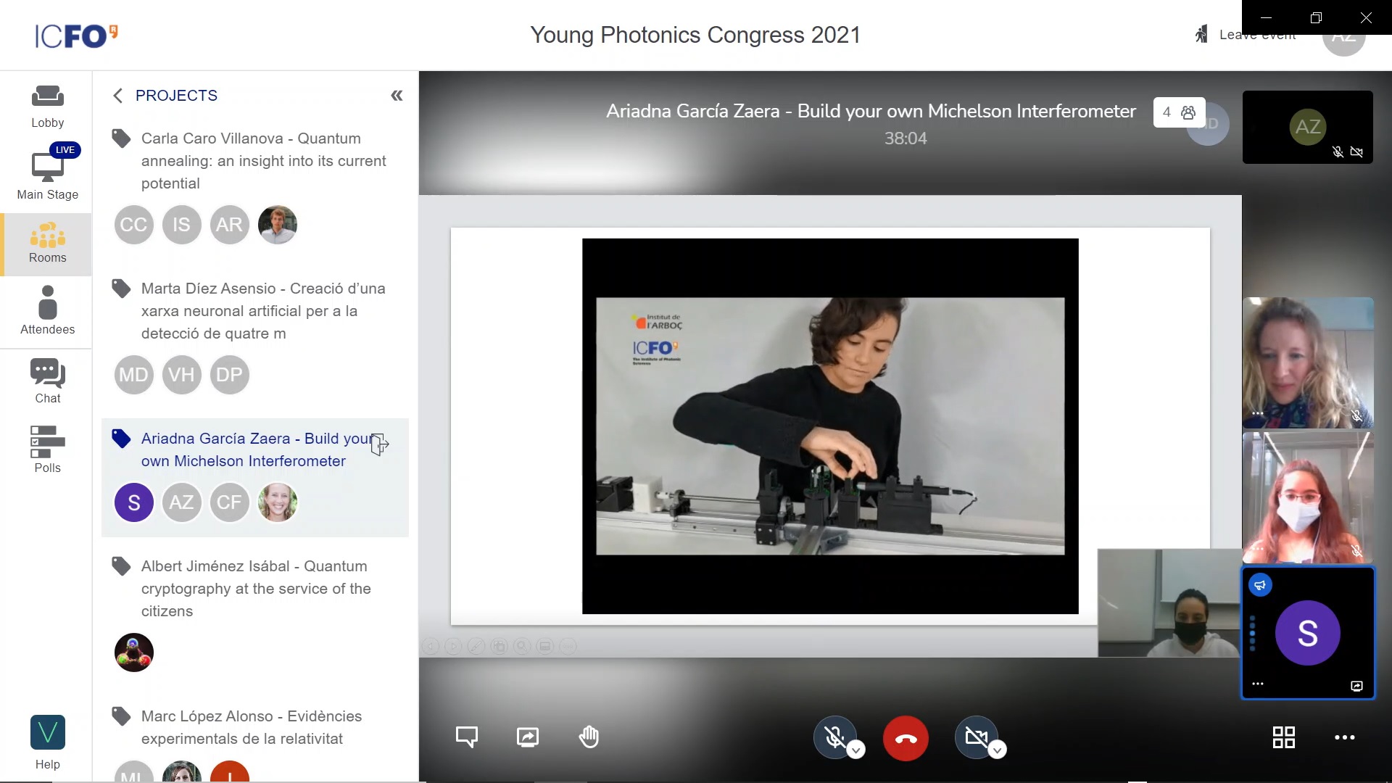Click the raise hand icon
The height and width of the screenshot is (783, 1392).
tap(589, 737)
